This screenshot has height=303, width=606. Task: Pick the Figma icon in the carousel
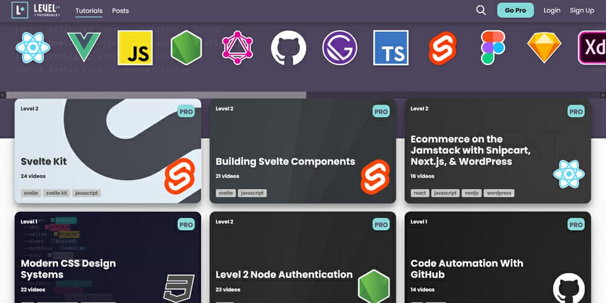(493, 47)
